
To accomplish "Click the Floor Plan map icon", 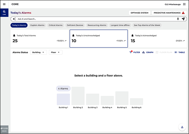I will (157, 52).
